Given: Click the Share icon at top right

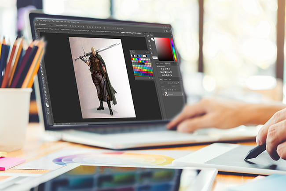Looking at the screenshot, I should 170,31.
